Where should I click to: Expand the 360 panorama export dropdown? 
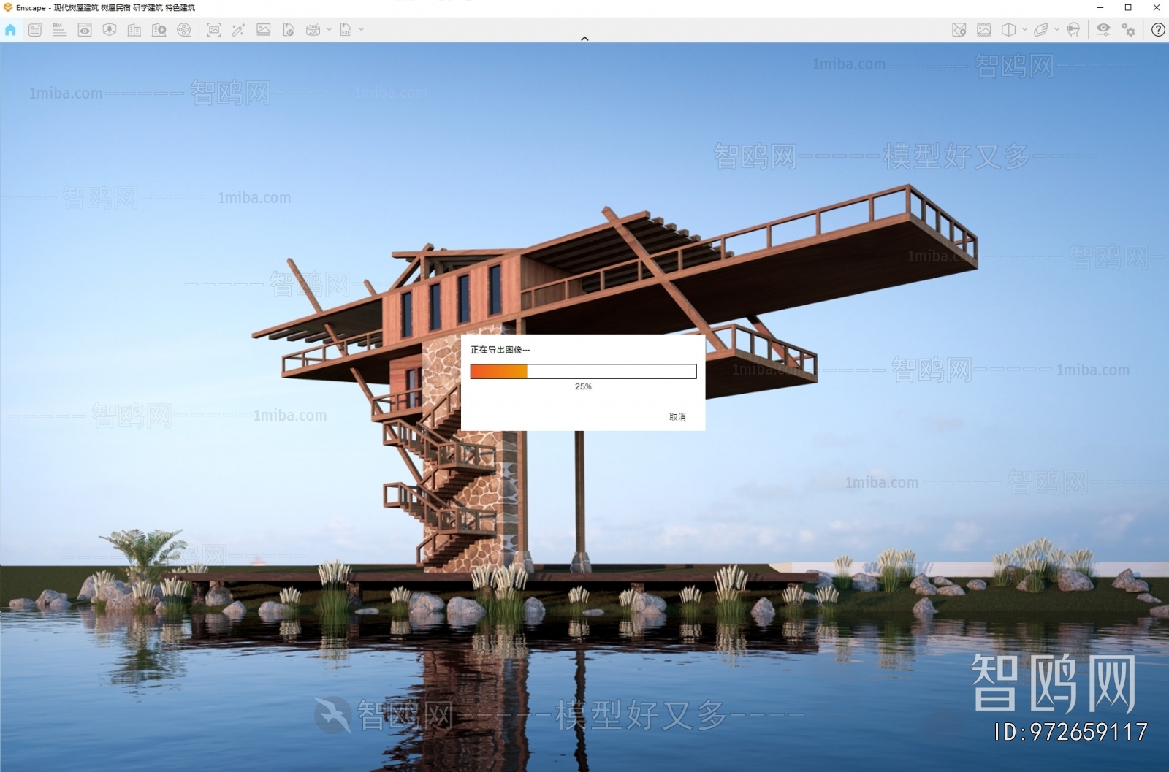click(329, 30)
